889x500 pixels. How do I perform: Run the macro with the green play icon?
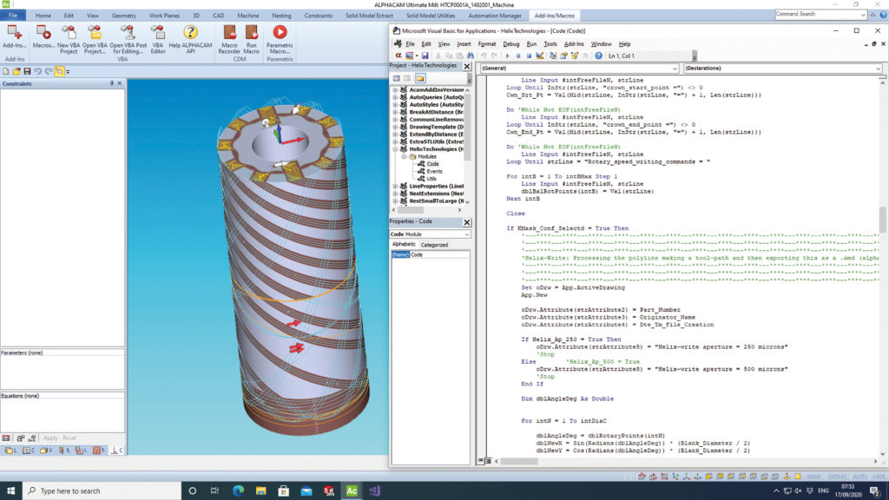[507, 56]
